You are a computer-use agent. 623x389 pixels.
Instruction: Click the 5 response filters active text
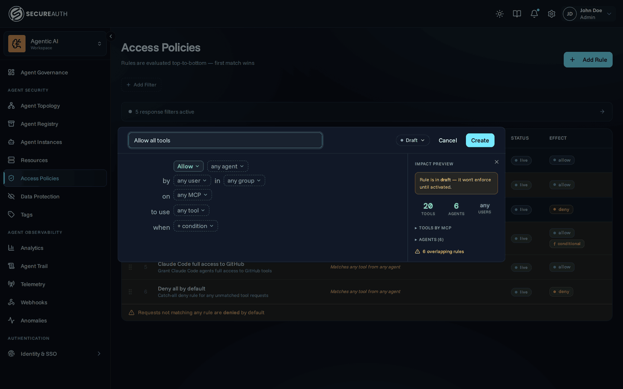[164, 112]
